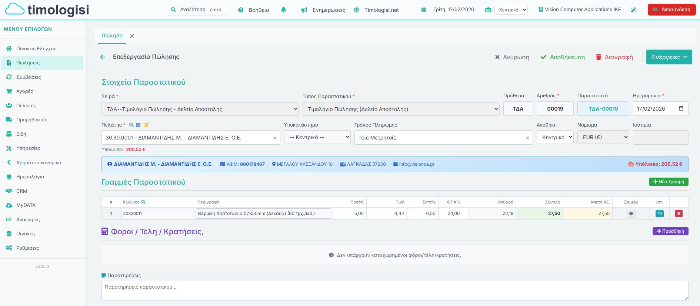Open the Τύπος Παραστατικού dropdown
The image size is (700, 306).
[401, 109]
